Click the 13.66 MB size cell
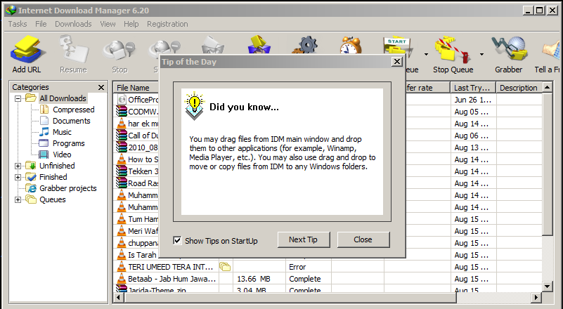The height and width of the screenshot is (309, 563). (254, 279)
